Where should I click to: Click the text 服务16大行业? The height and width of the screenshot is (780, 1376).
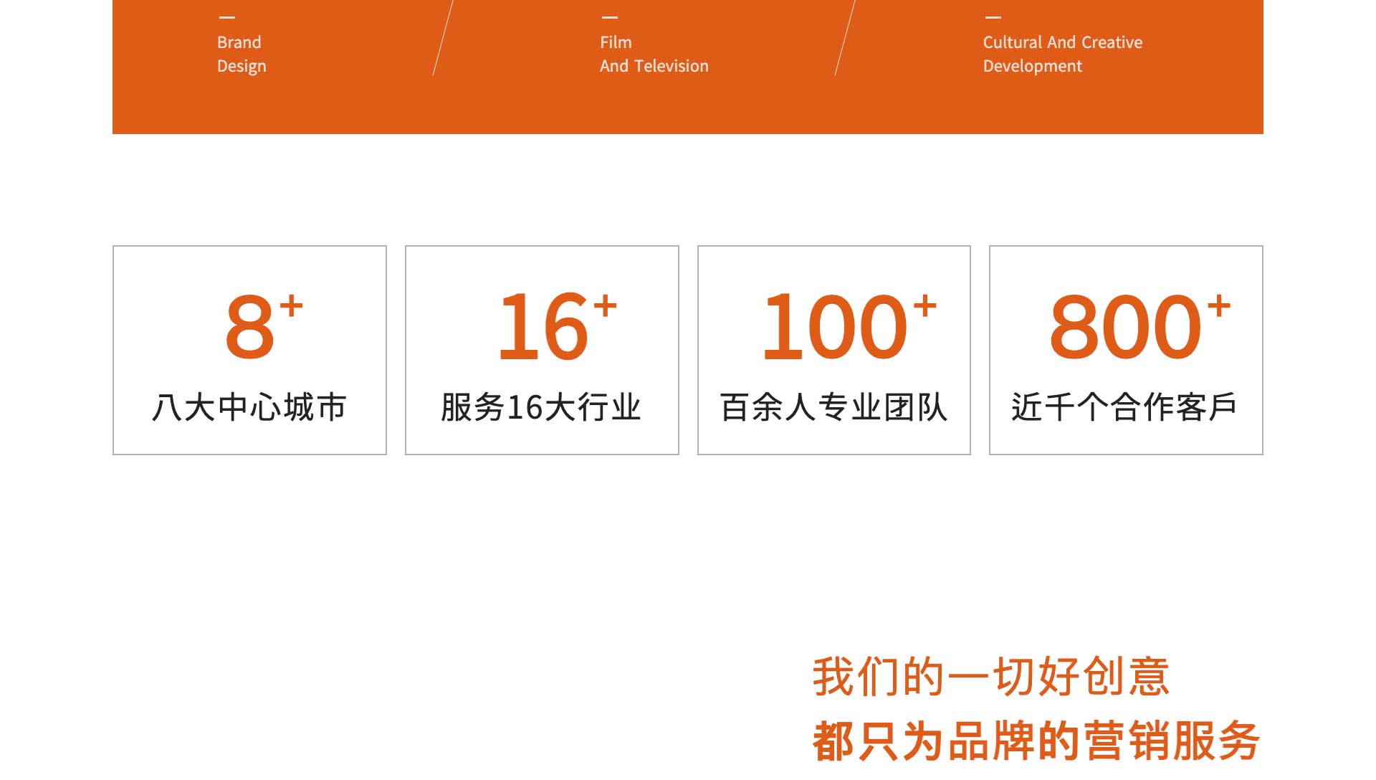pos(541,407)
